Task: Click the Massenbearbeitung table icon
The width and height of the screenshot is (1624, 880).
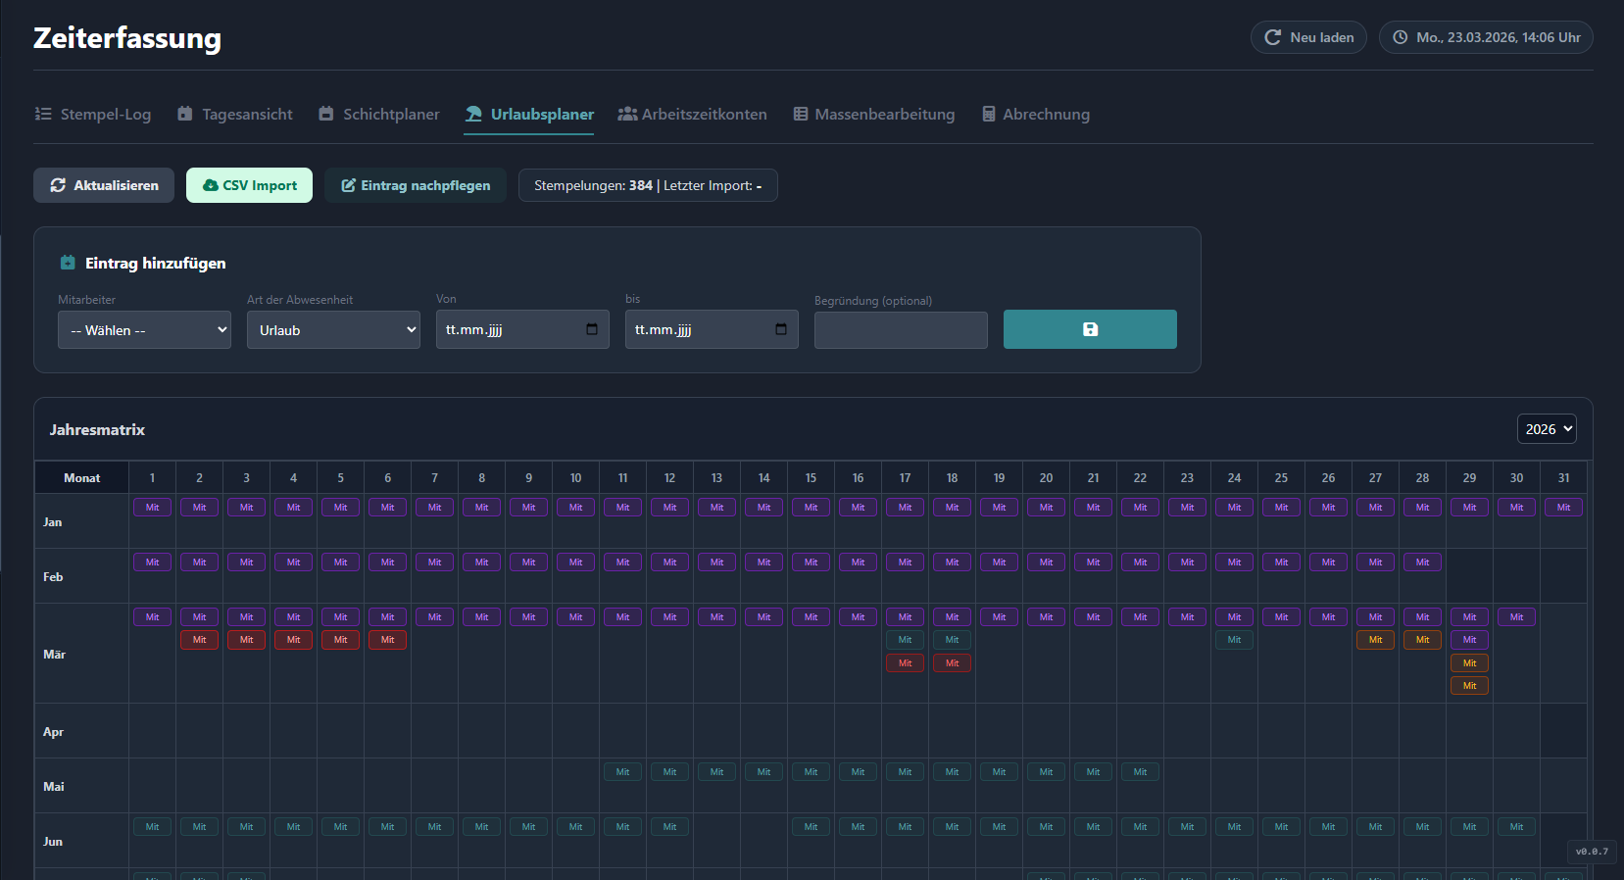Action: click(801, 114)
